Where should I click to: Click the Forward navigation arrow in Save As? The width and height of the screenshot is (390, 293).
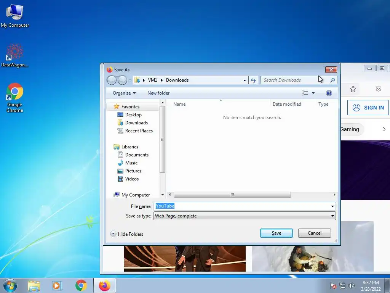(x=122, y=80)
